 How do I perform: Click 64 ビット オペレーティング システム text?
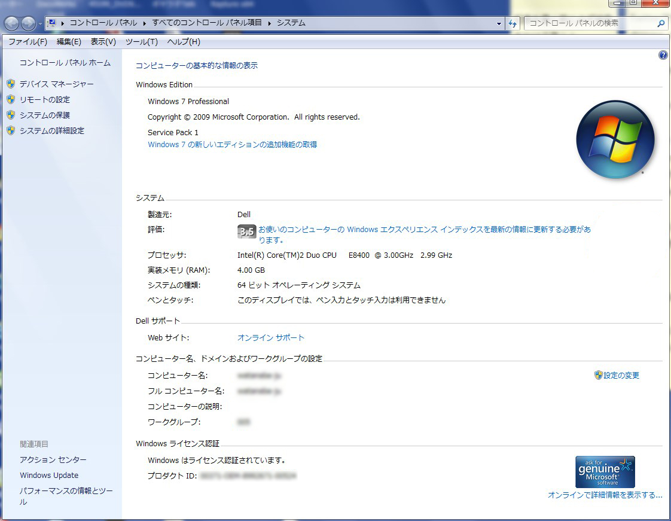click(x=299, y=285)
